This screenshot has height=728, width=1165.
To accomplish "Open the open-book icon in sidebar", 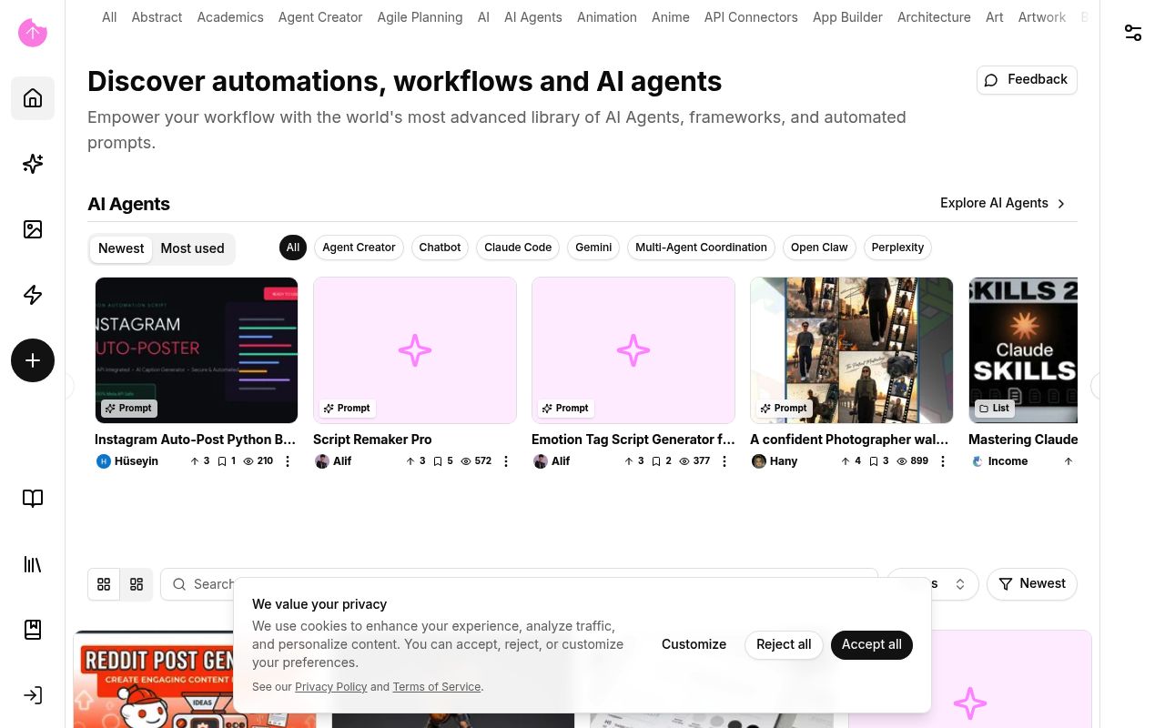I will click(33, 499).
